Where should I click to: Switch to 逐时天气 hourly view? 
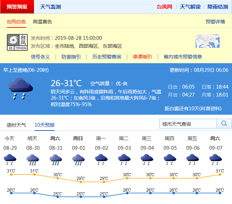(16, 125)
